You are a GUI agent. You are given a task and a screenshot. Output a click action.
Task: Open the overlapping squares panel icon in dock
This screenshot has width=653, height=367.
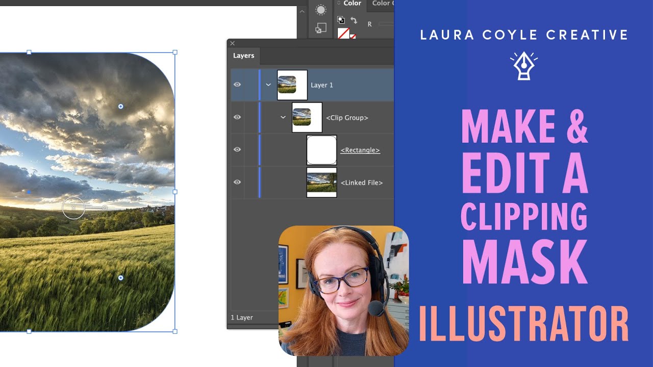click(x=320, y=29)
